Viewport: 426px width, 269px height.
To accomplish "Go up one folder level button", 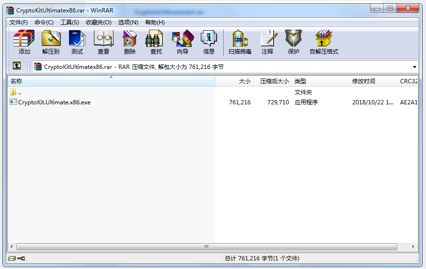I will [17, 67].
